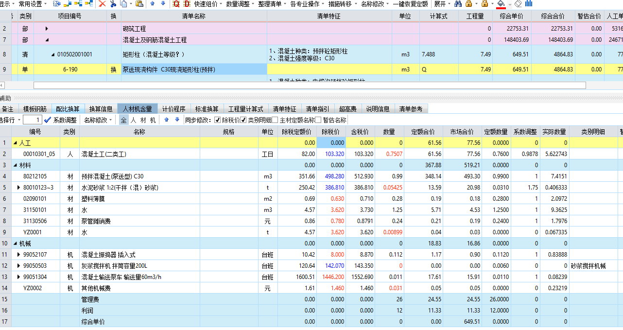Click the eraser clear icon
This screenshot has width=623, height=330.
(518, 4)
